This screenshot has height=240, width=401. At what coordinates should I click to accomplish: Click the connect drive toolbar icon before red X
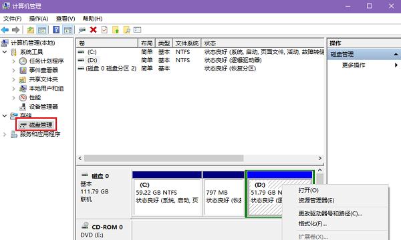click(82, 30)
